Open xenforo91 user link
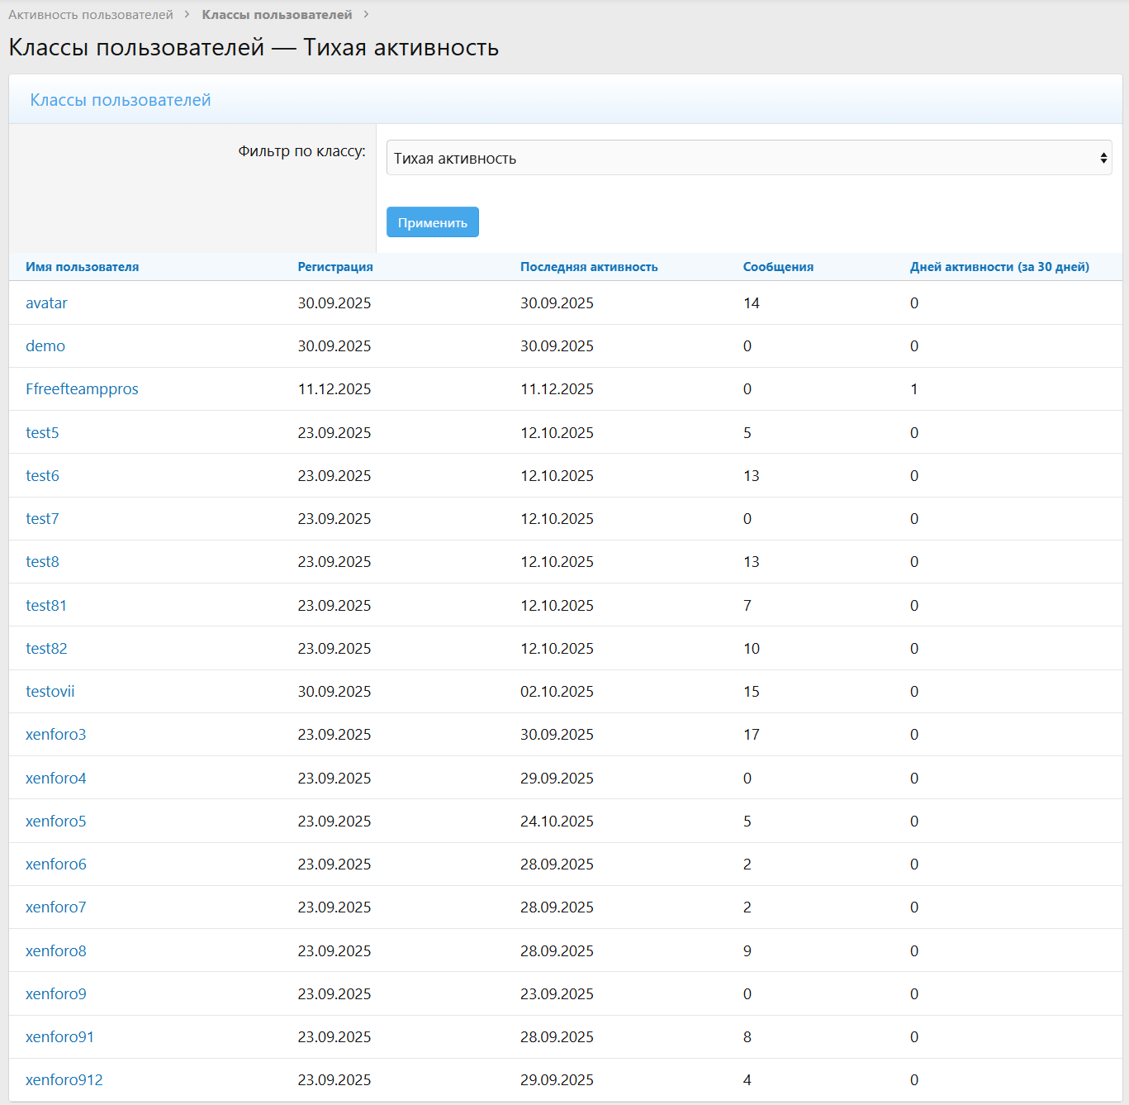The width and height of the screenshot is (1129, 1105). (59, 1037)
